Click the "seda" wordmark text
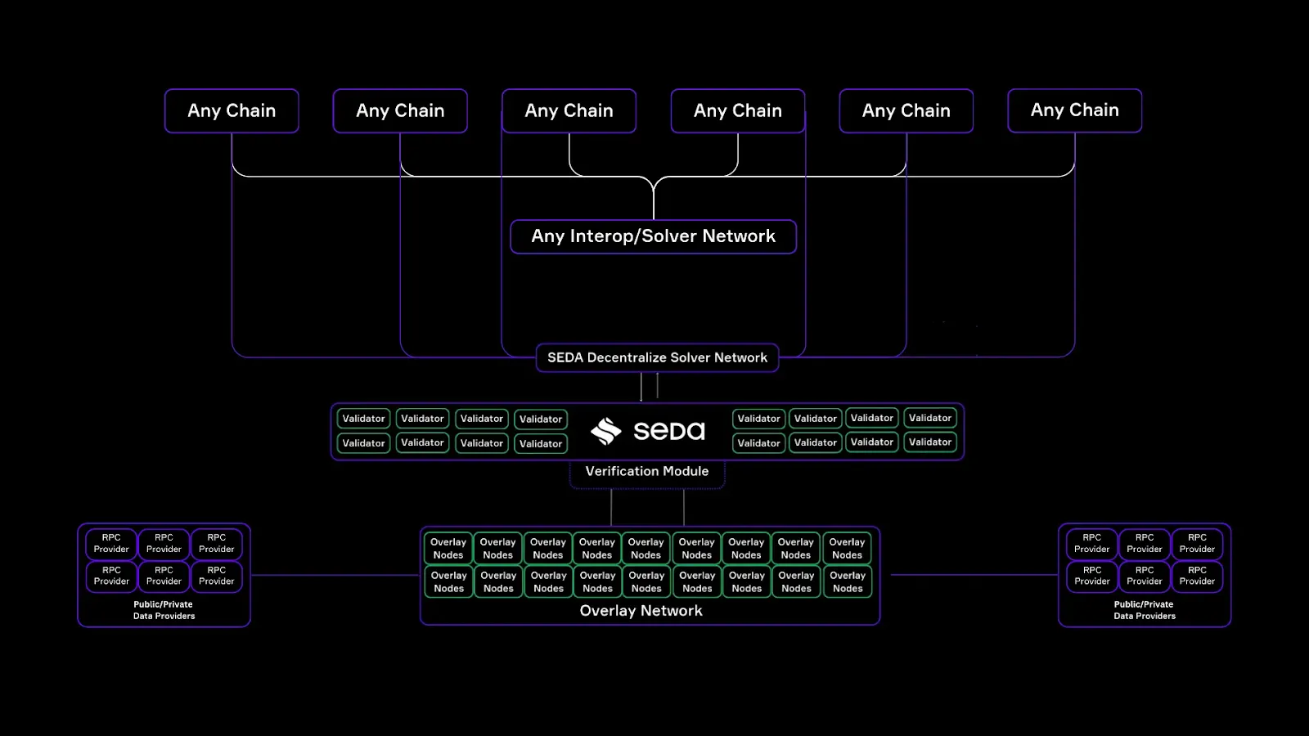The height and width of the screenshot is (736, 1309). [x=669, y=431]
